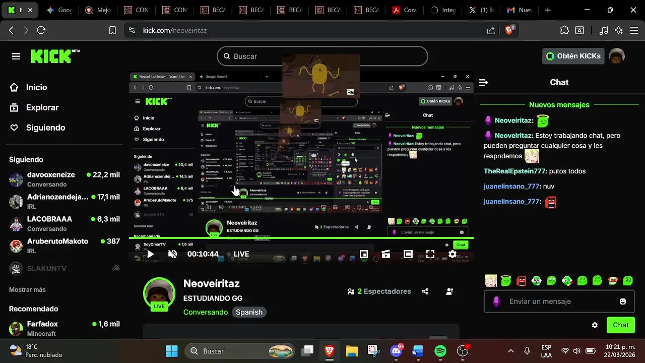Viewport: 645px width, 363px height.
Task: Open the Kick hamburger side menu
Action: (16, 56)
